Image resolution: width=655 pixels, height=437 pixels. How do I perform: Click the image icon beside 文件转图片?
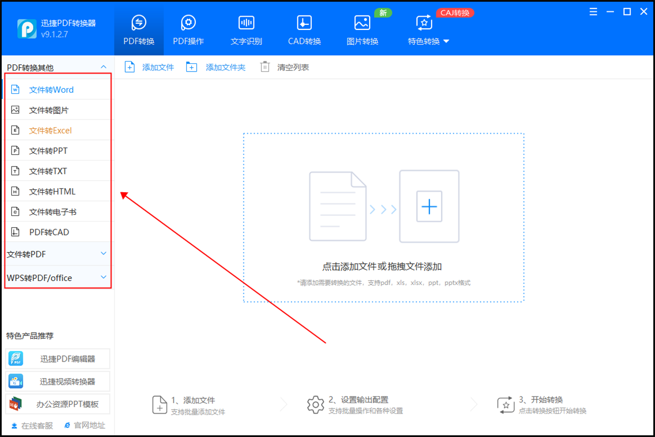pos(16,110)
